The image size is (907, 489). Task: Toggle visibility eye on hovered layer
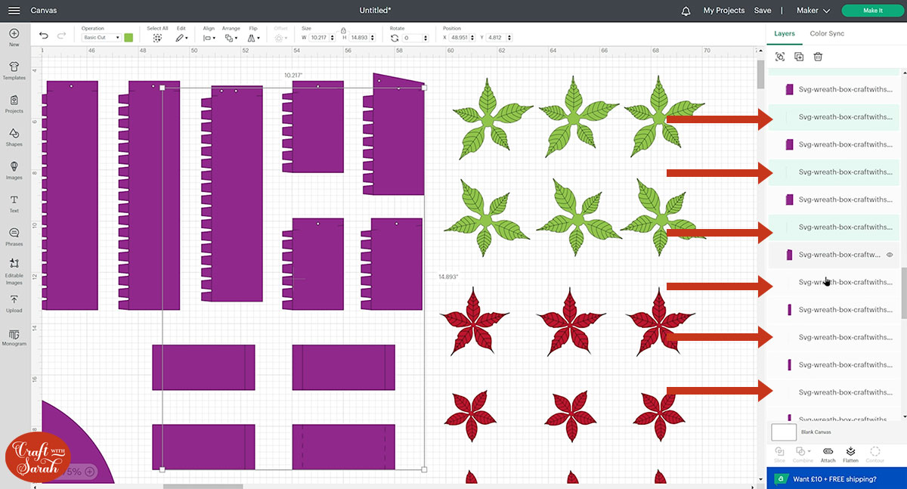tap(890, 255)
